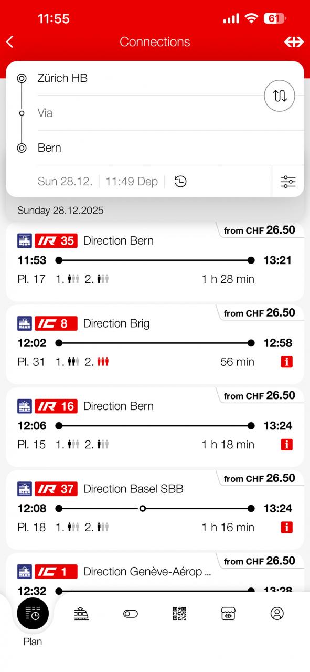Change departure date Sun 28.12. 11:49
Viewport: 310px width, 672px height.
98,182
